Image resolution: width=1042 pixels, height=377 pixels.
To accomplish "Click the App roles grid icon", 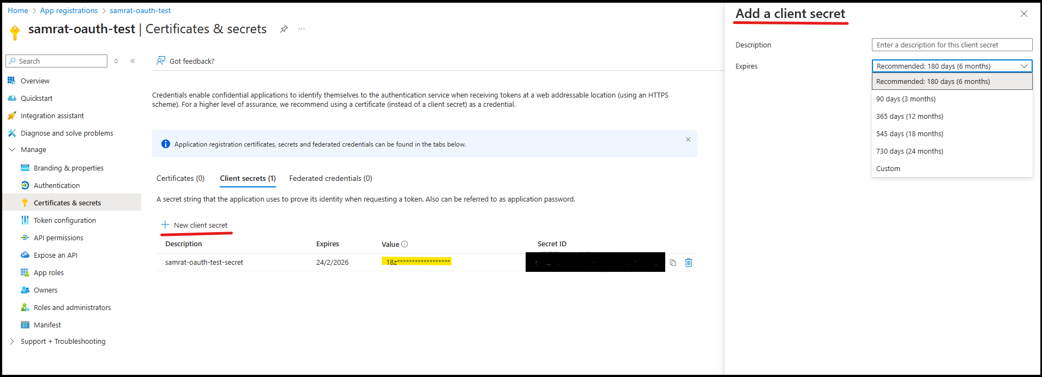I will pos(25,272).
